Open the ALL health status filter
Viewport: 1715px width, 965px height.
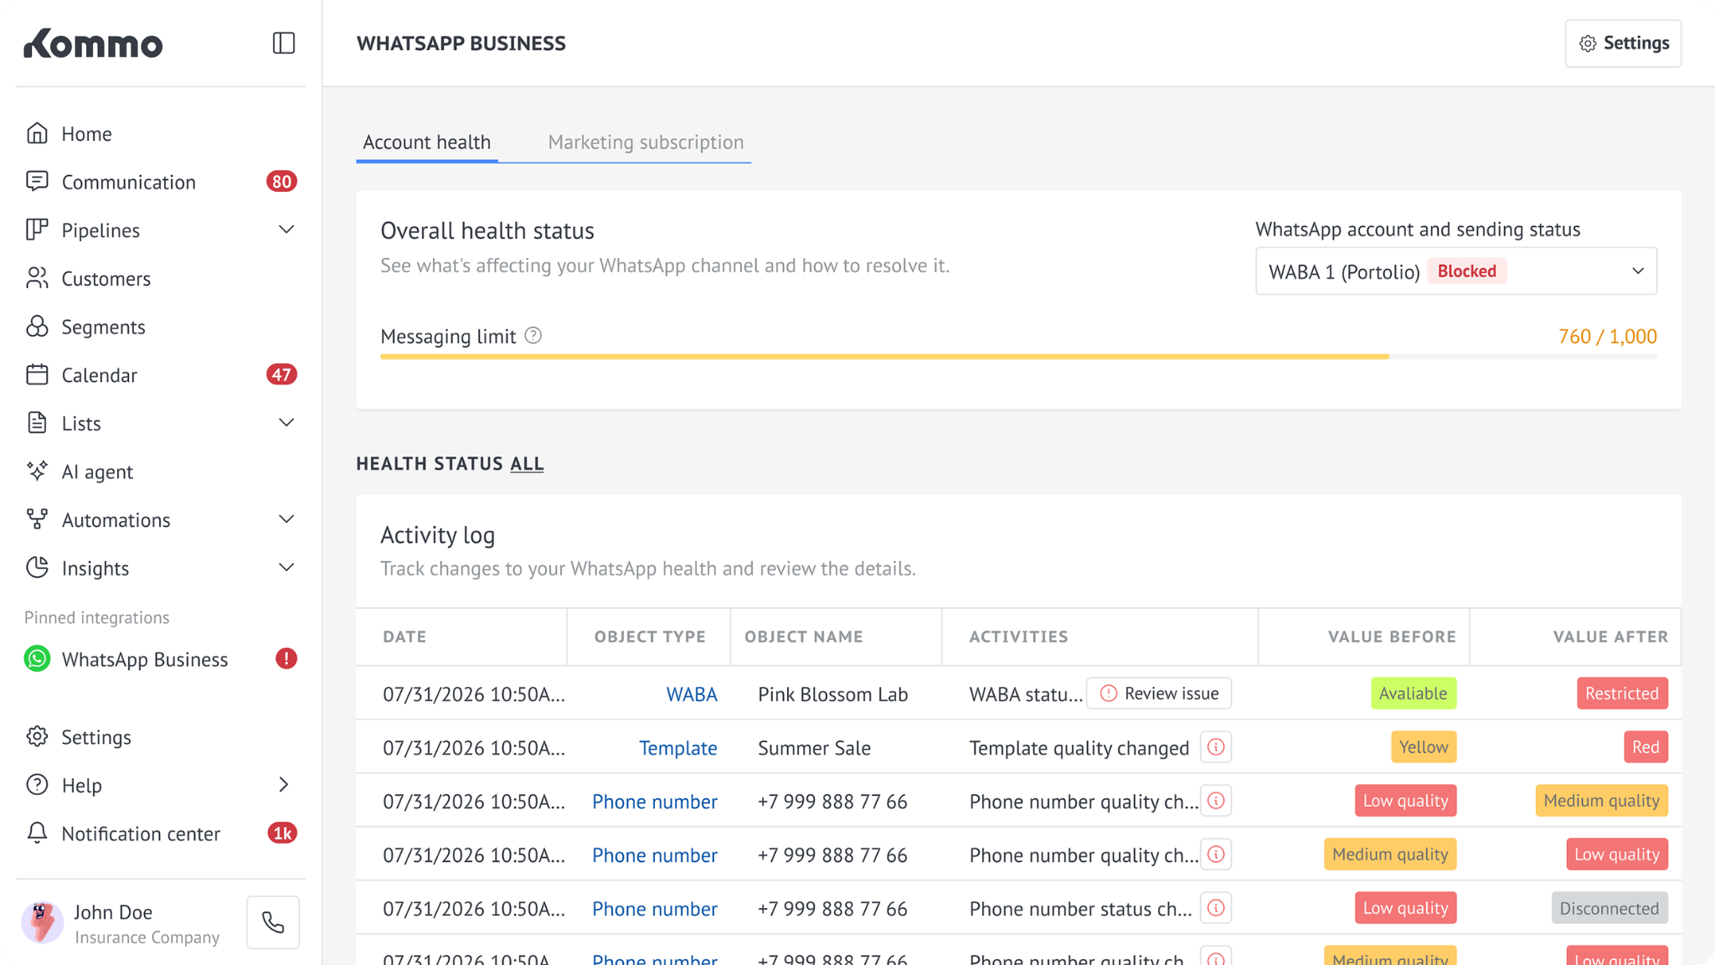tap(527, 463)
